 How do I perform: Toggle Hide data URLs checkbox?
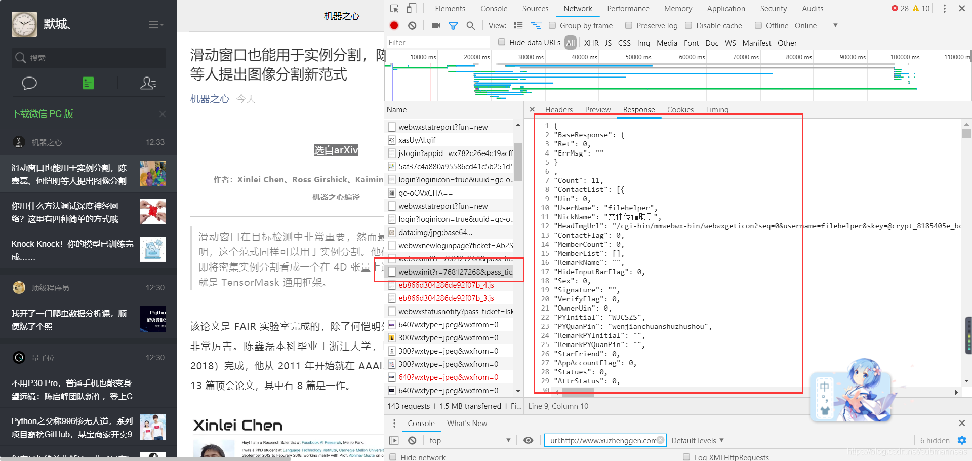click(502, 42)
